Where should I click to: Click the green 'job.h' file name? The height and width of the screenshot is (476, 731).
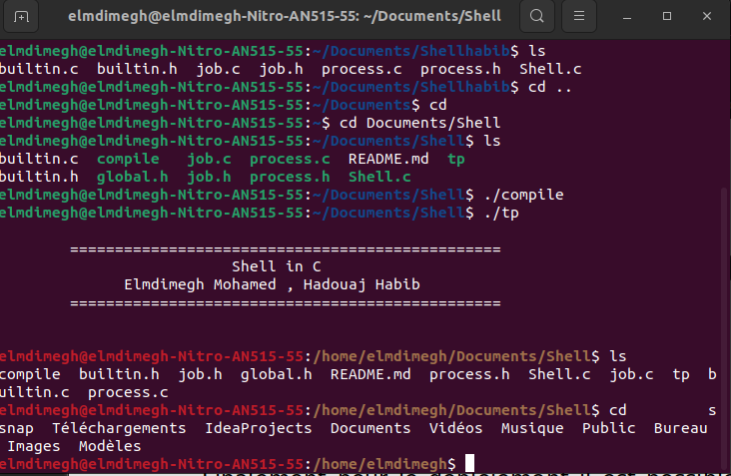209,177
